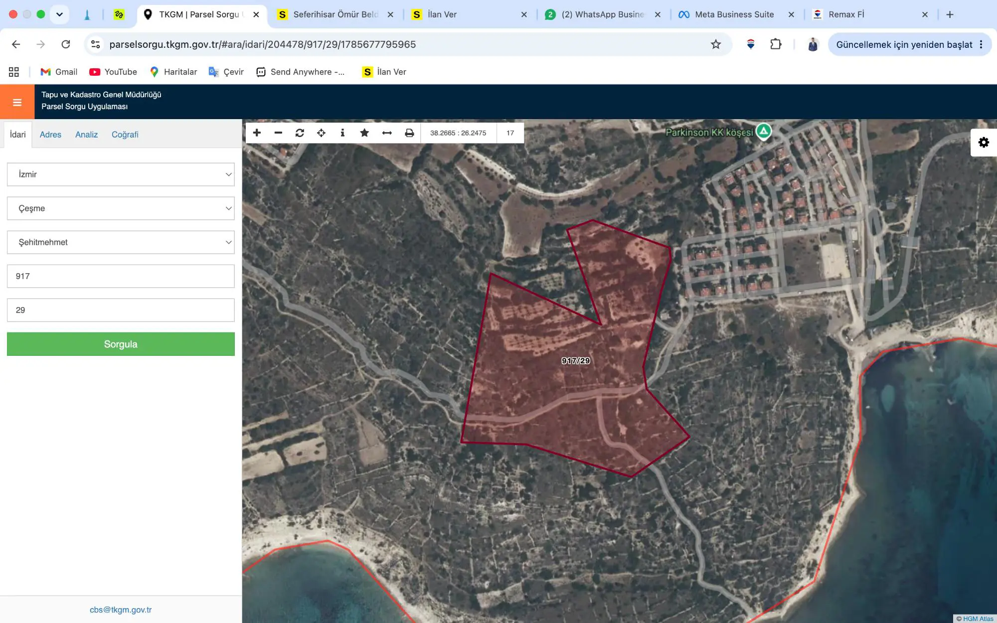This screenshot has height=623, width=997.
Task: Click the 917/29 parcel label on map
Action: (x=576, y=361)
